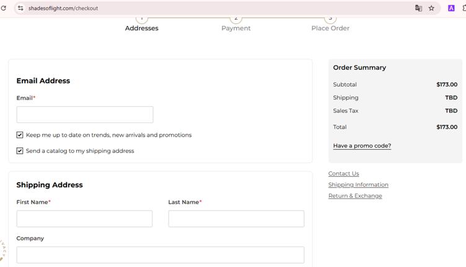Image resolution: width=466 pixels, height=267 pixels.
Task: Follow the Return & Exchange link
Action: pos(355,196)
